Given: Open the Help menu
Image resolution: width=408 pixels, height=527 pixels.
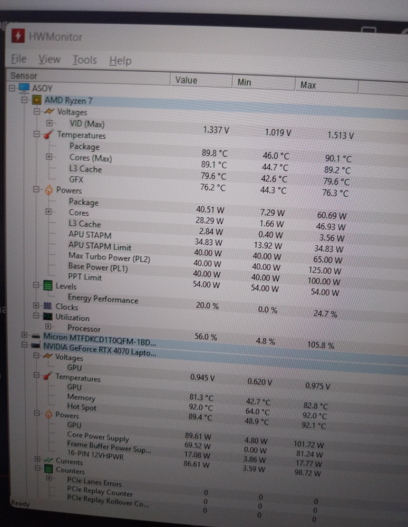Looking at the screenshot, I should point(120,61).
